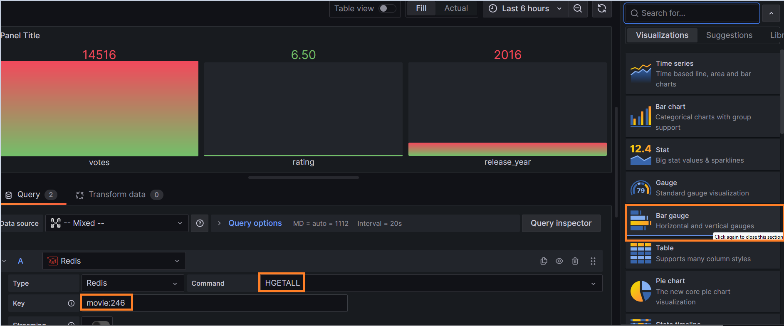Click the drag handle for query A

pyautogui.click(x=593, y=261)
